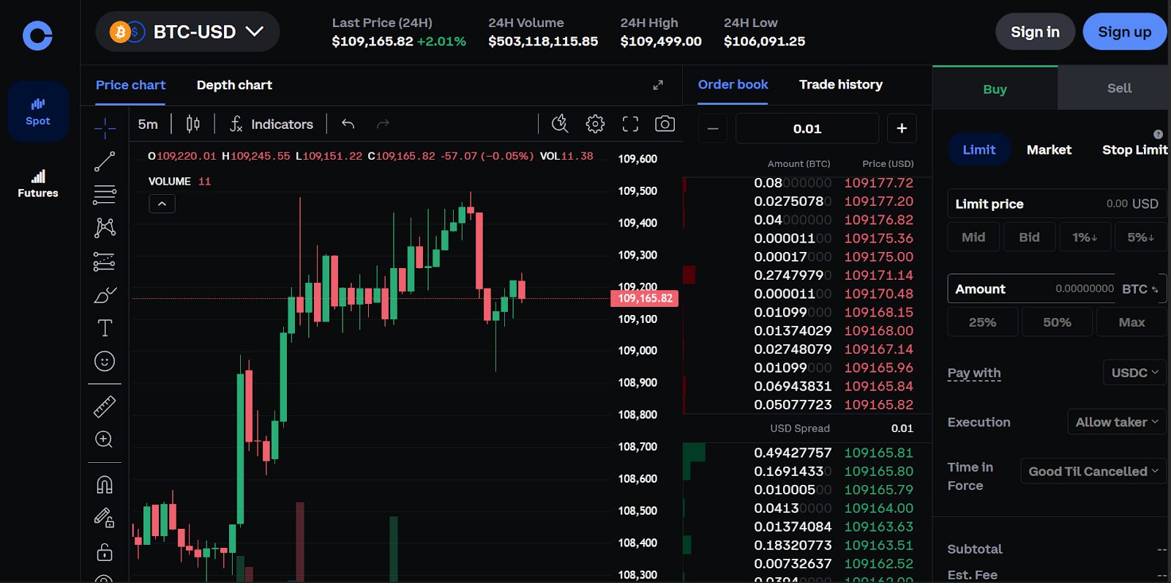Switch to the Depth chart tab
The height and width of the screenshot is (583, 1171).
(234, 85)
